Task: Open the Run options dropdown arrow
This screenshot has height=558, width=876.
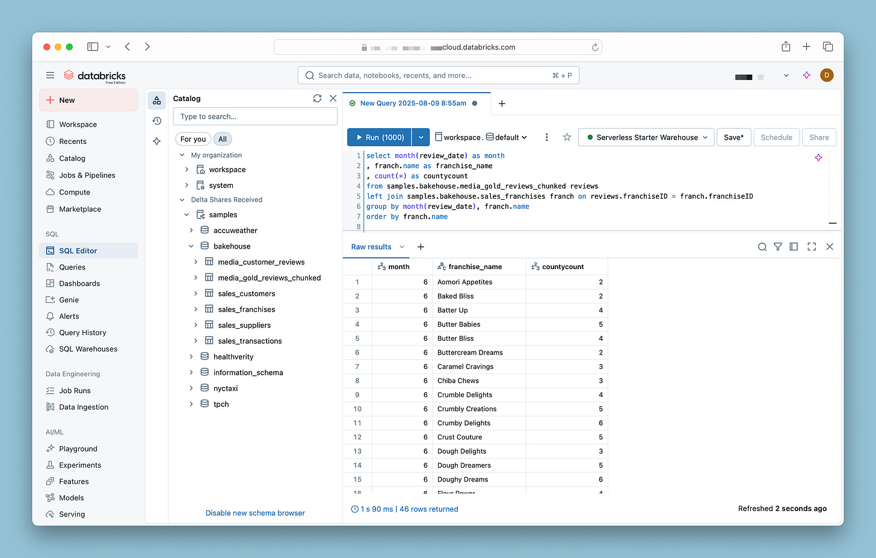Action: tap(421, 137)
